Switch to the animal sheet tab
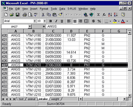Screen dimensions: 133x107 click(x=32, y=99)
